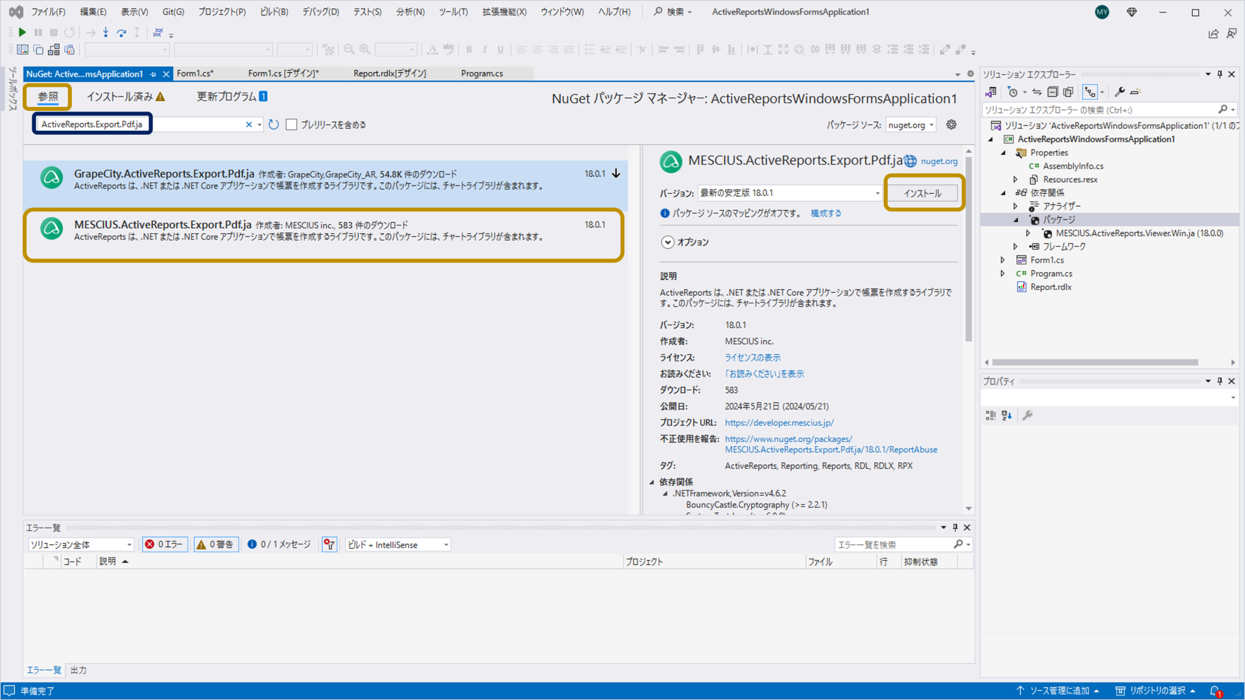Click the Solution Explorer sync with active document icon
The width and height of the screenshot is (1245, 700).
[x=1037, y=92]
